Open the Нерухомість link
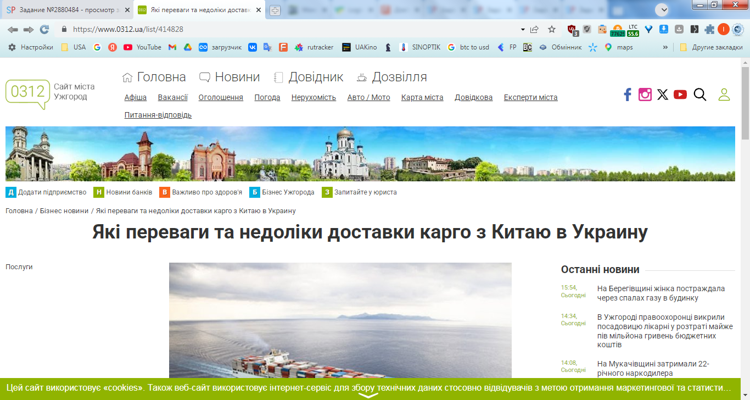750x400 pixels. click(314, 97)
